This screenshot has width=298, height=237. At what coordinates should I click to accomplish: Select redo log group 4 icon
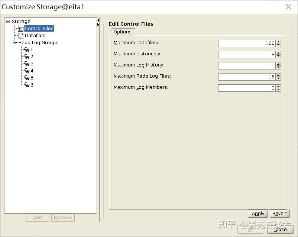(x=27, y=71)
